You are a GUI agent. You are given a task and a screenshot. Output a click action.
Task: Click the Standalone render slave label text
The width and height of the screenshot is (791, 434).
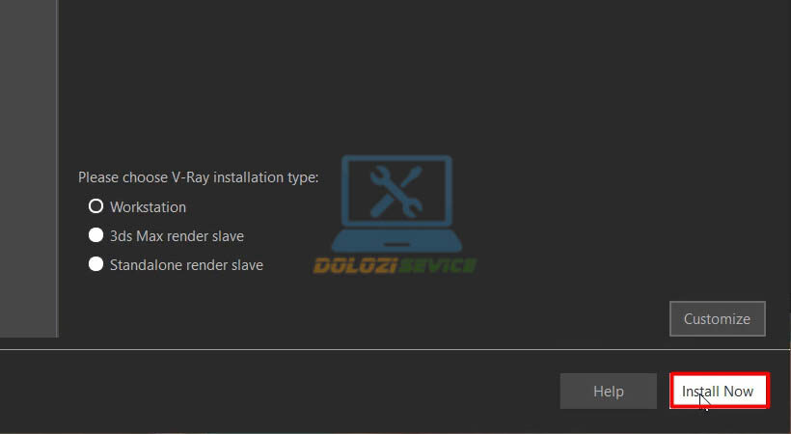pyautogui.click(x=186, y=265)
